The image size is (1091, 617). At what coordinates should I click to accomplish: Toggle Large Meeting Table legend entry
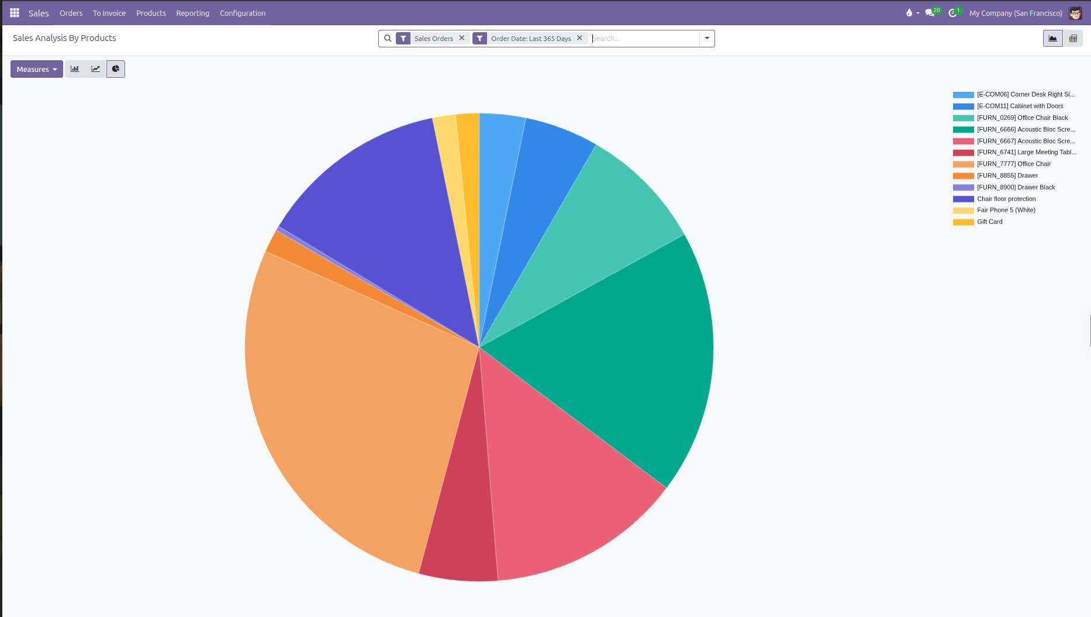click(x=1014, y=152)
